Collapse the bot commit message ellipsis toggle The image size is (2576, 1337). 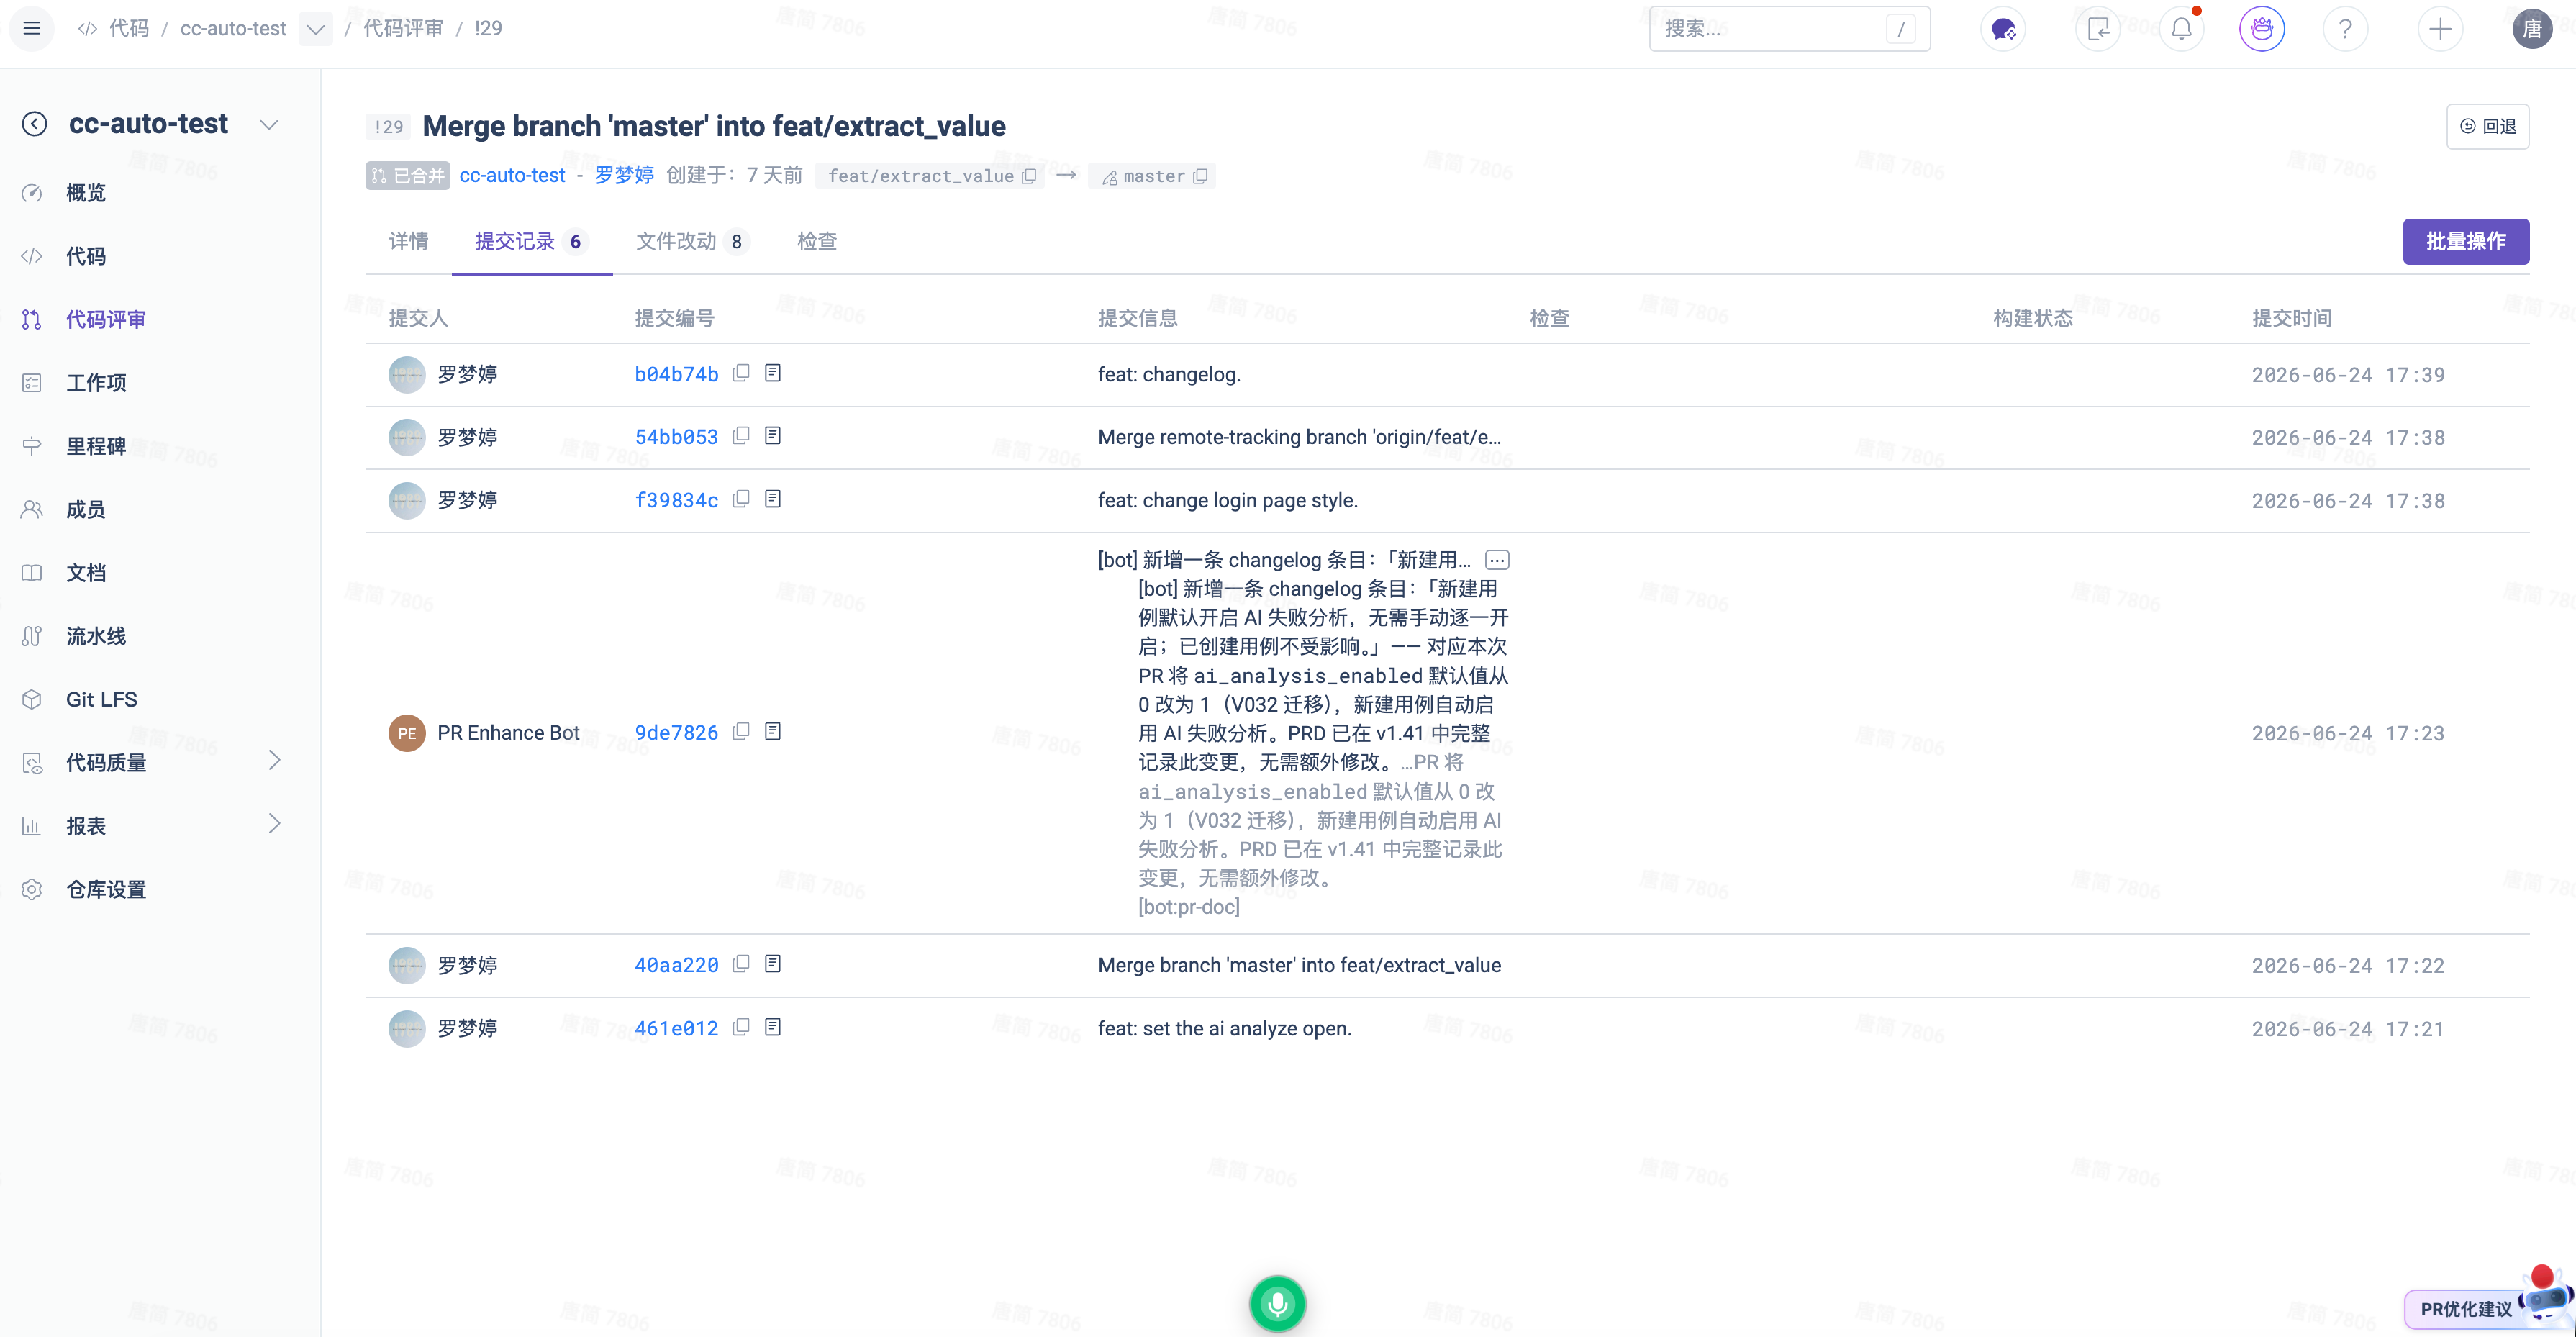1497,560
